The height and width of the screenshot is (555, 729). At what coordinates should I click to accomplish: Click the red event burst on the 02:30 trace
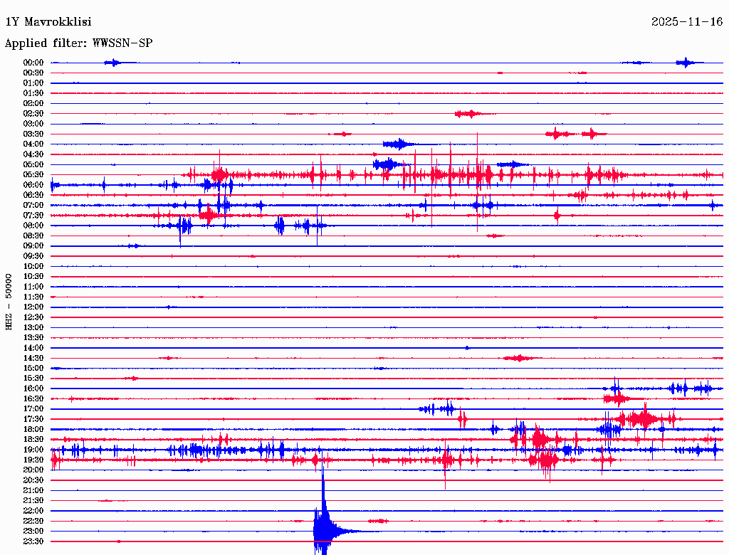pos(470,114)
